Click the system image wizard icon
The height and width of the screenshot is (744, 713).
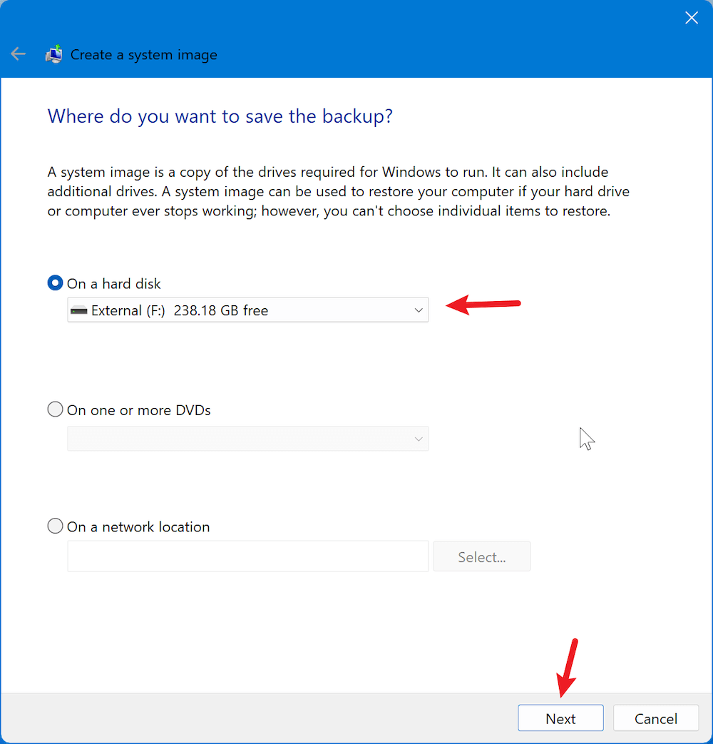[x=53, y=54]
